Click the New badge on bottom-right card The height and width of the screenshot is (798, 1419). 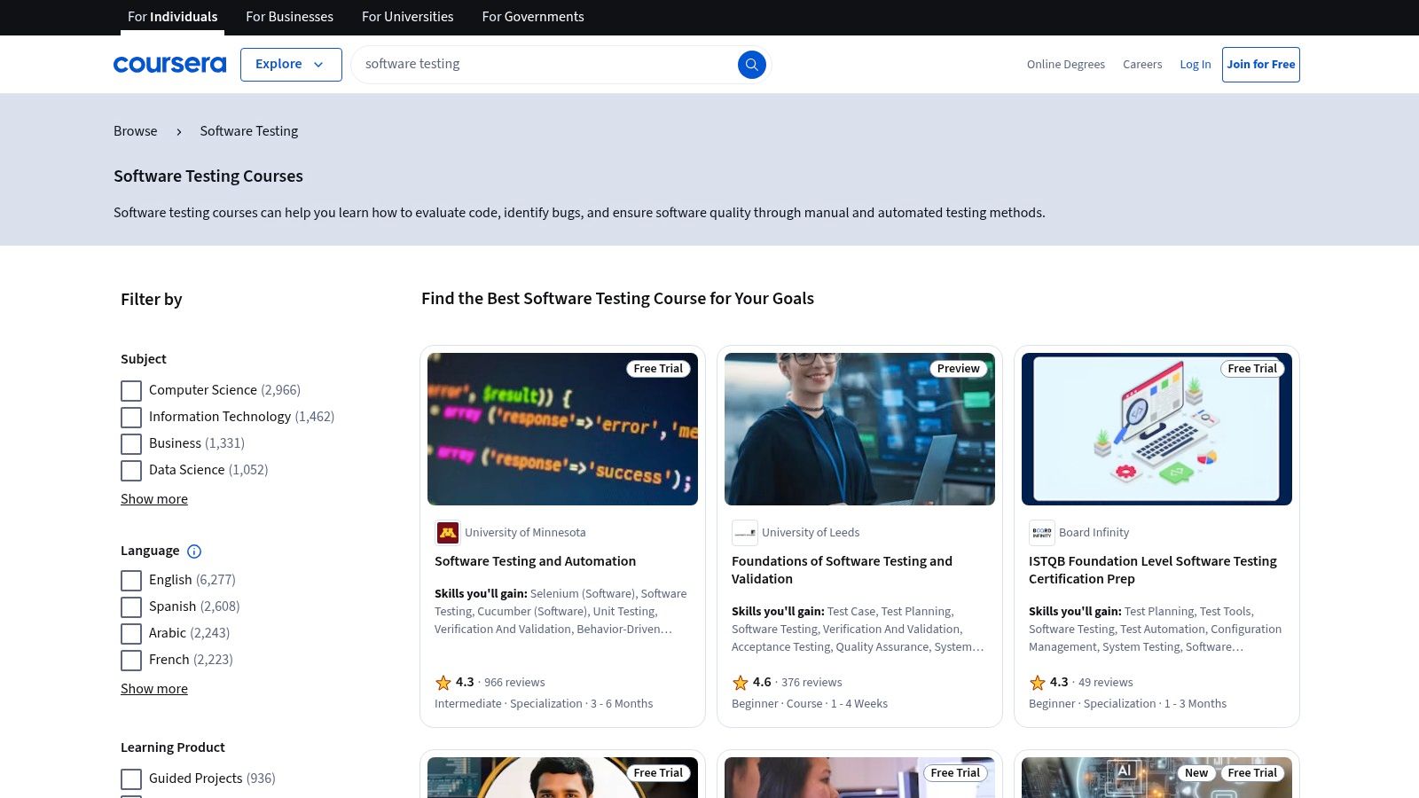point(1196,773)
